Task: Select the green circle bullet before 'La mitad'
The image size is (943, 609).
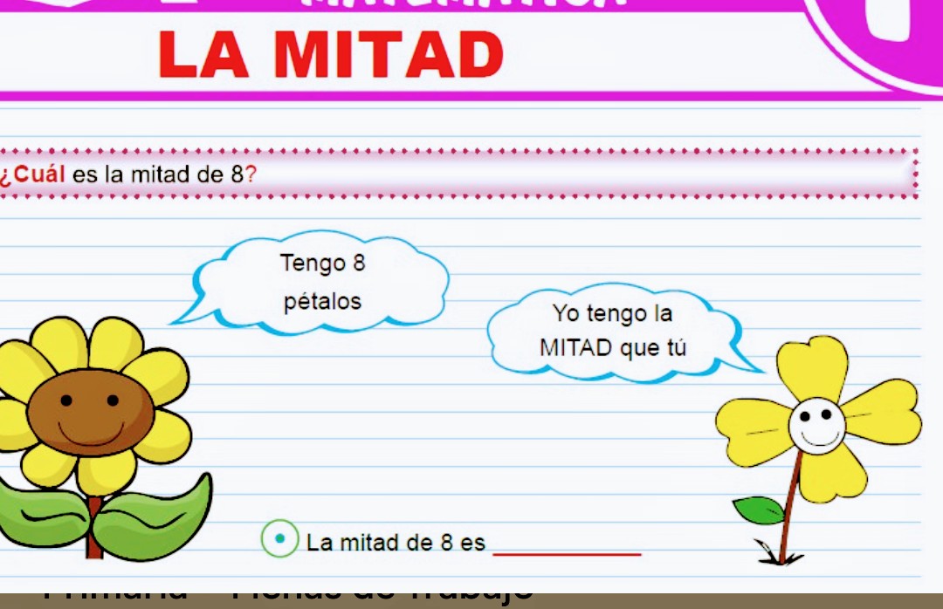Action: coord(279,538)
